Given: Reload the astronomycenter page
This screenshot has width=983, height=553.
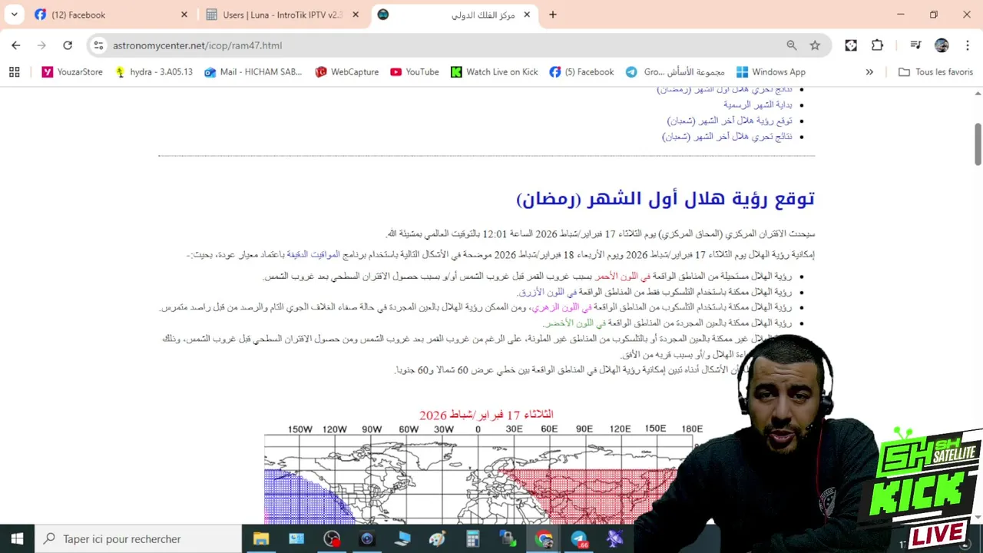Looking at the screenshot, I should point(68,45).
